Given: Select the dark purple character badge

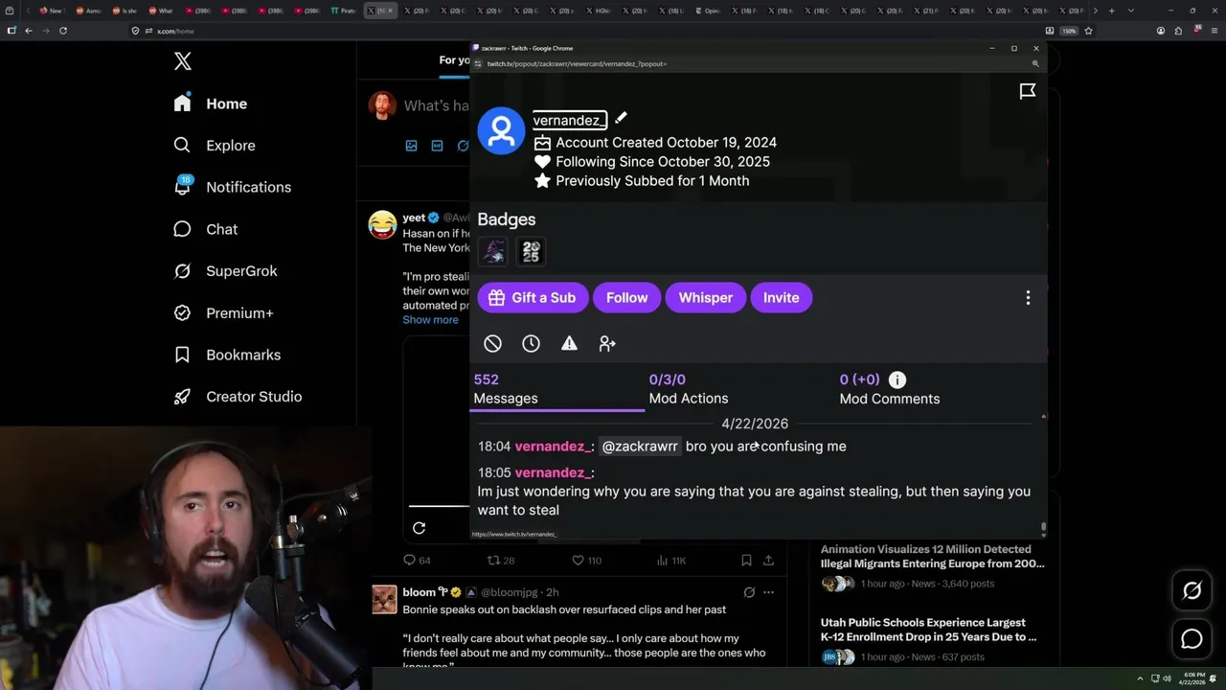Looking at the screenshot, I should click(493, 252).
